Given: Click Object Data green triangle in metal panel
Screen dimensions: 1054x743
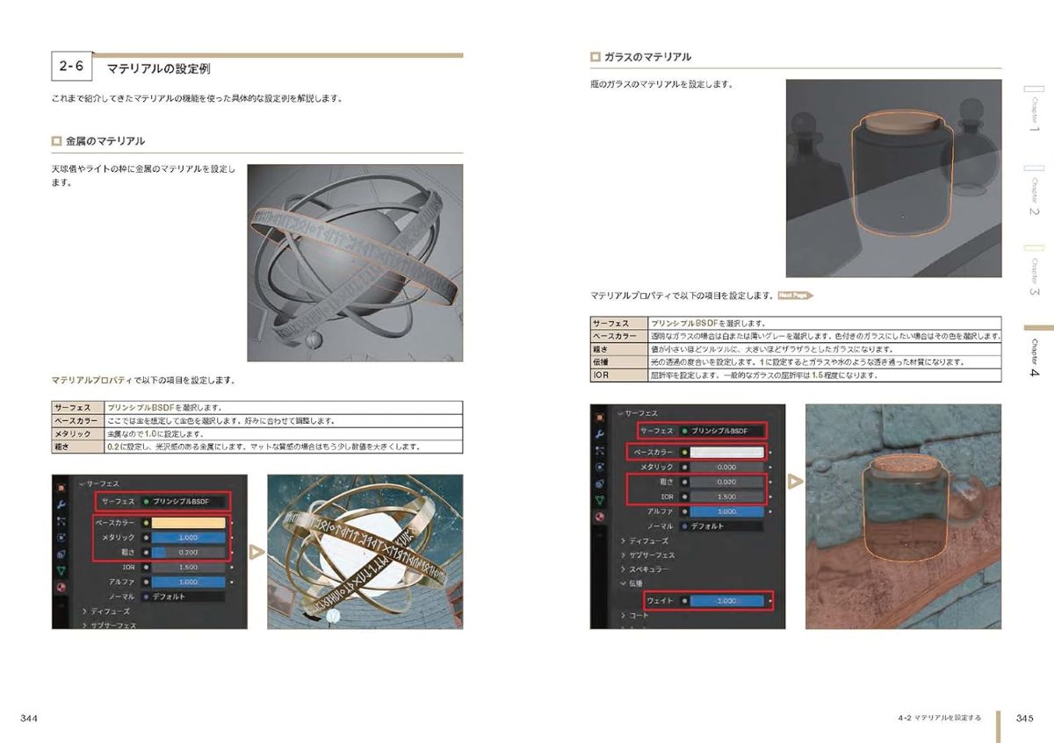Looking at the screenshot, I should [x=61, y=570].
